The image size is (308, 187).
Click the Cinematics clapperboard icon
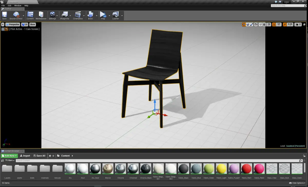click(78, 14)
